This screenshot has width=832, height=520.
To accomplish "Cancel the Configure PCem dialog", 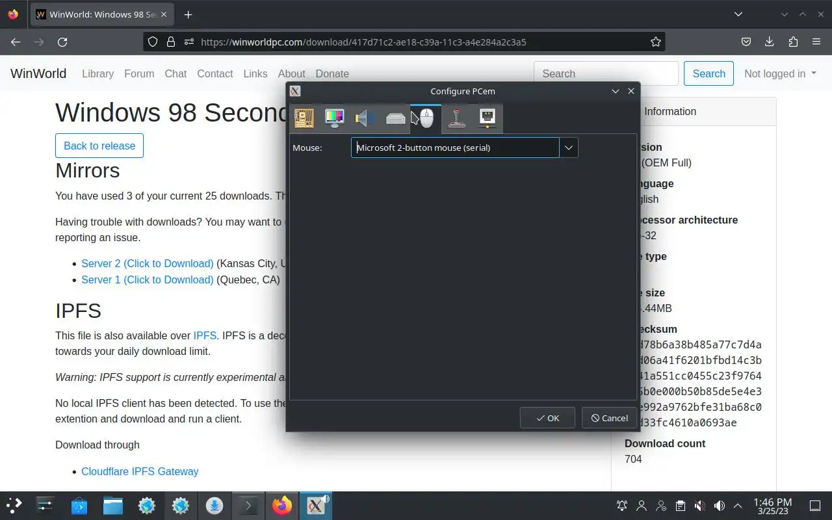I will tap(609, 418).
